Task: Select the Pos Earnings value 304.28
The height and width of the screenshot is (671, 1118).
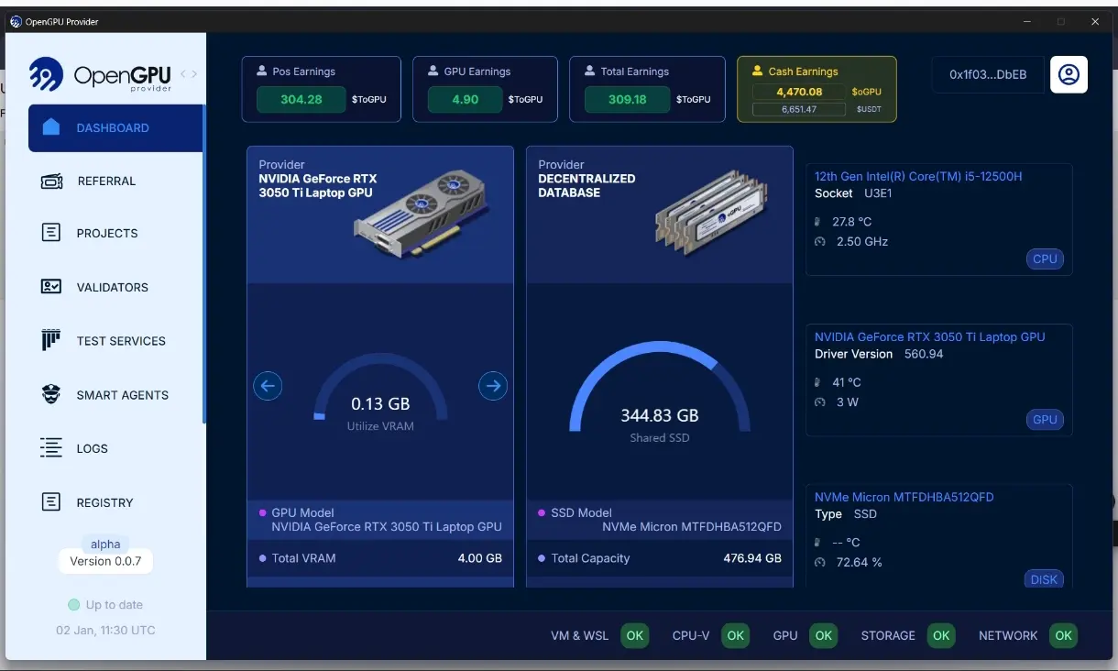Action: click(301, 99)
